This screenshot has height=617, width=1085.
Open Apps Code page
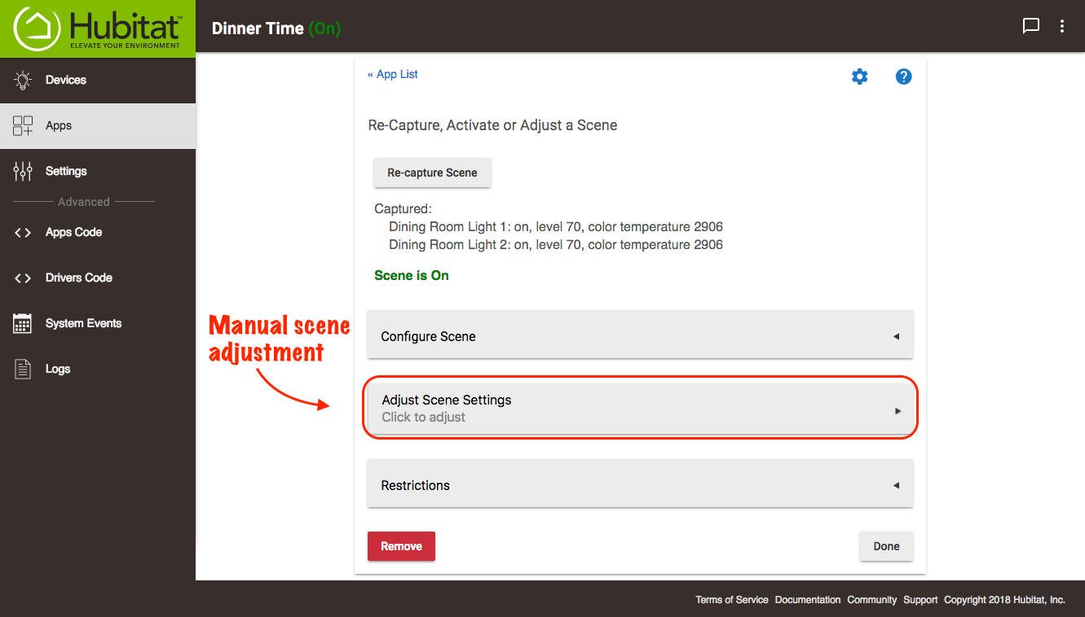[x=98, y=232]
